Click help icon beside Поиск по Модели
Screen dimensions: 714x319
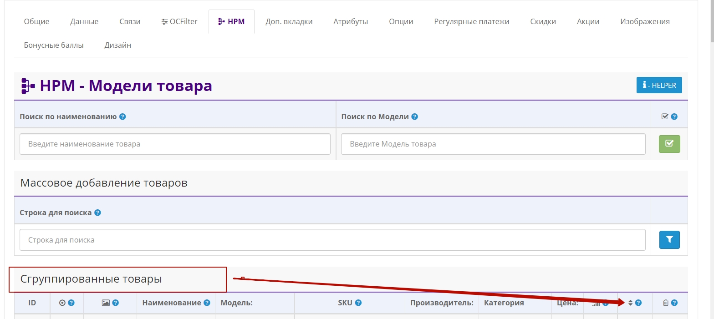414,116
